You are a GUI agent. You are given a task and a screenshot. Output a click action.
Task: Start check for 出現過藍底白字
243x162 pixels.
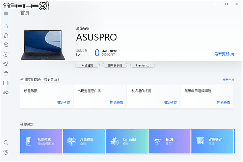(117, 103)
